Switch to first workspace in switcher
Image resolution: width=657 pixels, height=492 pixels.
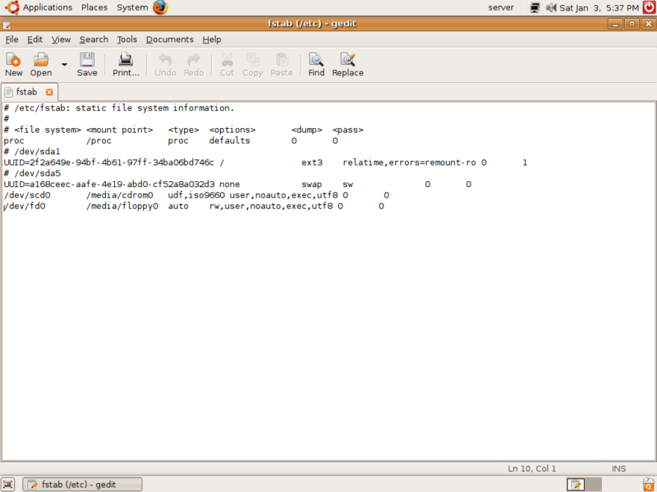(576, 485)
